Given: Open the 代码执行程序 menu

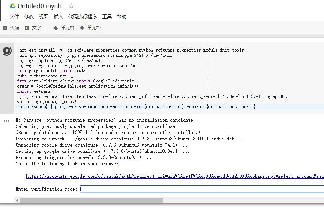Looking at the screenshot, I should pyautogui.click(x=83, y=16).
